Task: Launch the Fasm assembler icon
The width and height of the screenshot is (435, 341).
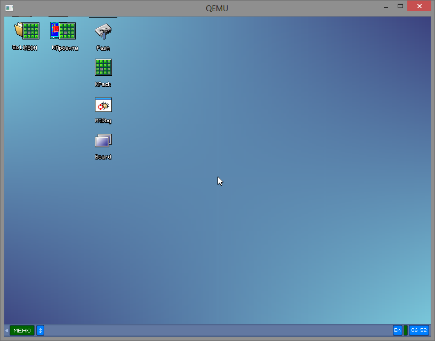Action: pos(103,31)
